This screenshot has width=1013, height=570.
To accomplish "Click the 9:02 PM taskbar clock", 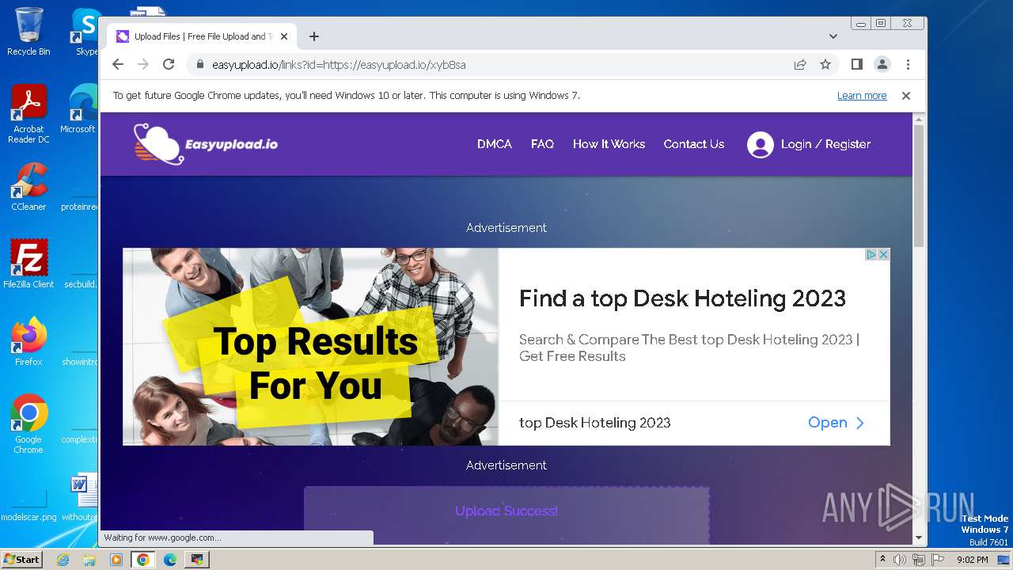I will click(972, 560).
